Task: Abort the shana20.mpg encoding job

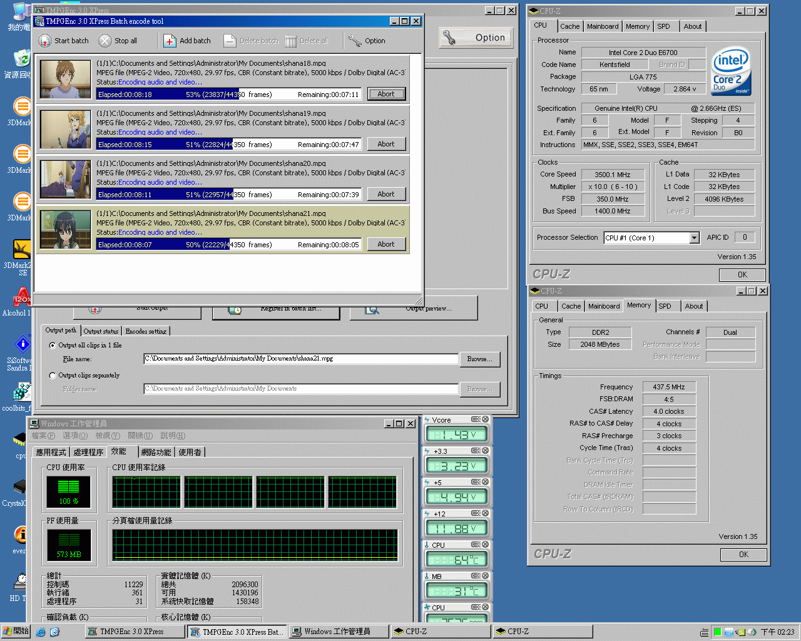Action: (386, 194)
